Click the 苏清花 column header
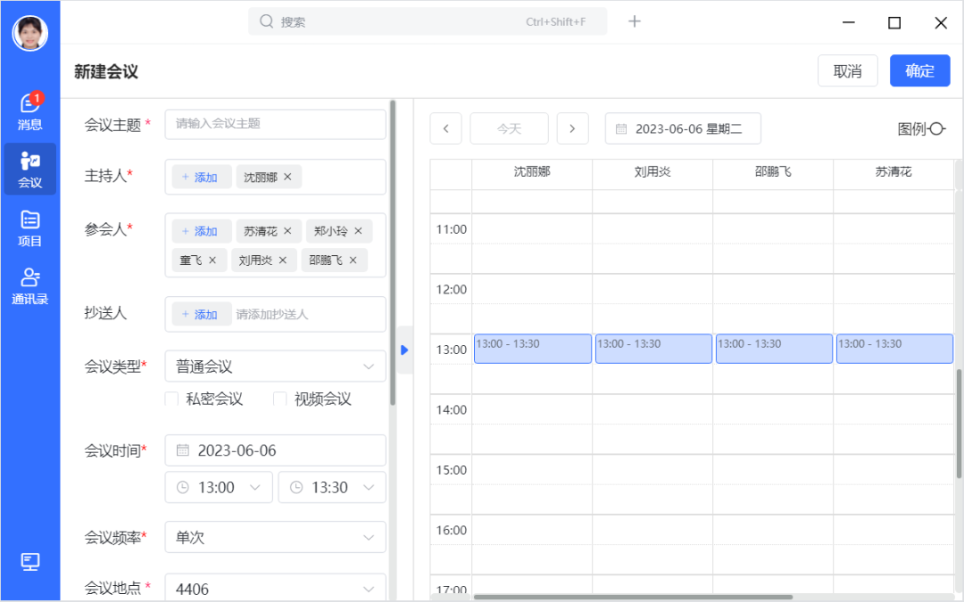 893,172
